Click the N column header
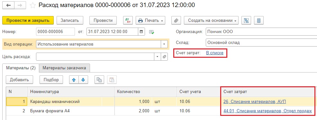Screen dimensions: 317x120 [x=17, y=92]
